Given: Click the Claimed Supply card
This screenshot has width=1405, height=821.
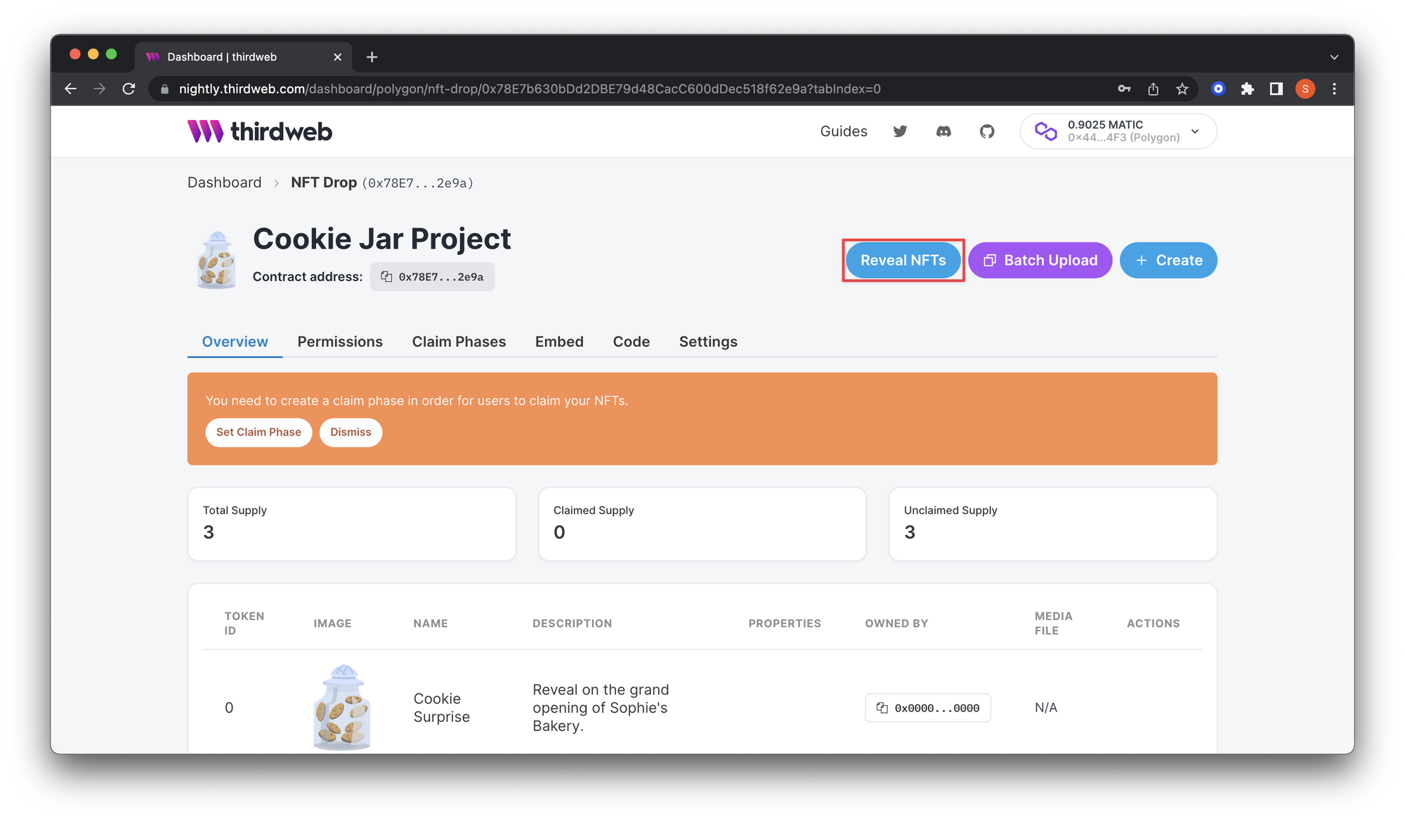Looking at the screenshot, I should point(702,524).
